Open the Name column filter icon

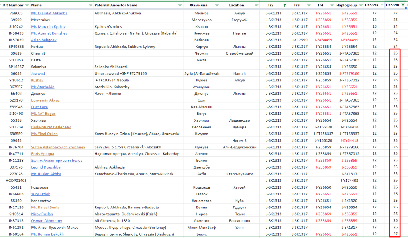[89, 5]
